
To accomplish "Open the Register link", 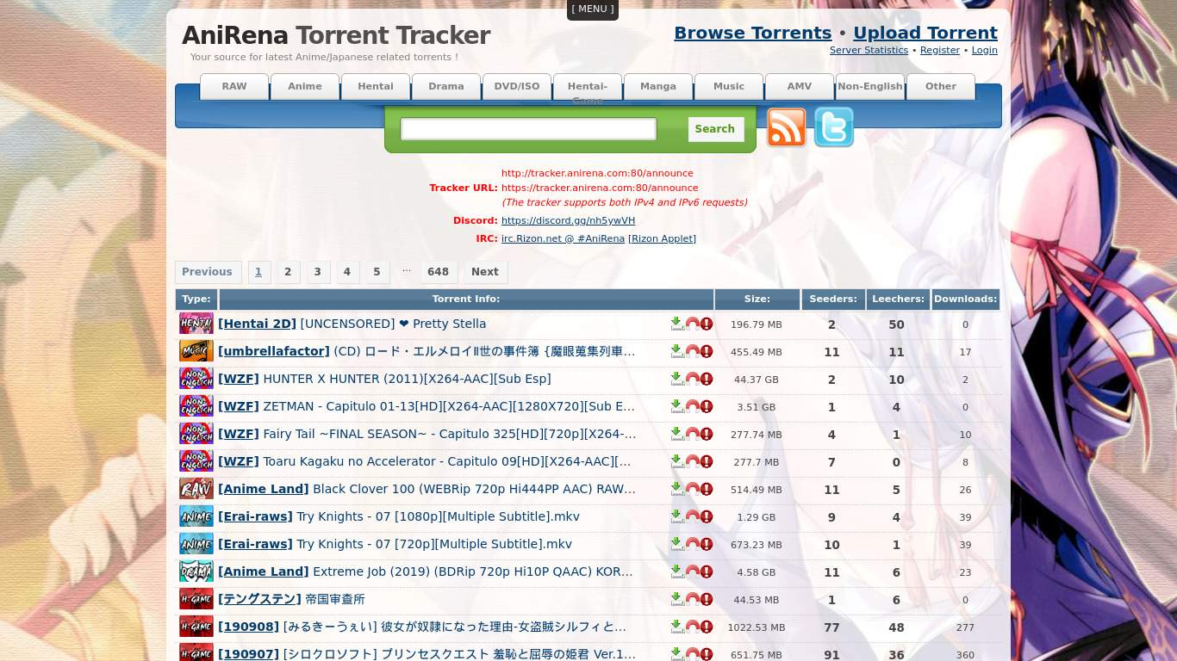I will 940,51.
